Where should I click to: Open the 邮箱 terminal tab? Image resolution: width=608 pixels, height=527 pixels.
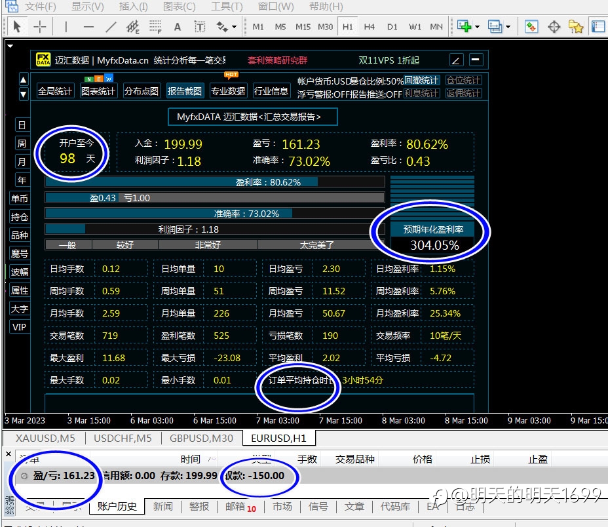[240, 507]
